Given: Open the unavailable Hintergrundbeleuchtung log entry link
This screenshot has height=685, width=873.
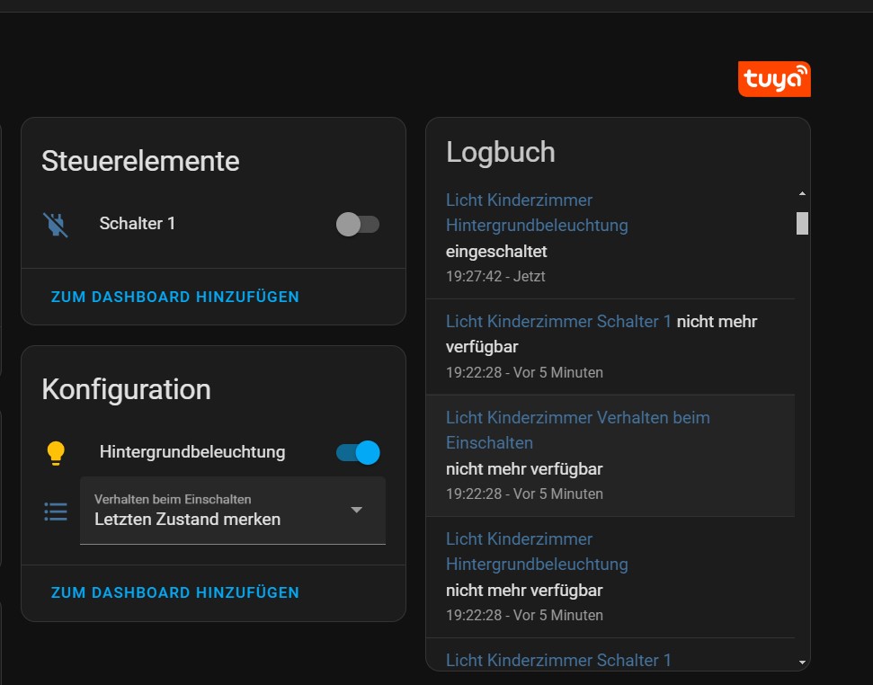Looking at the screenshot, I should pos(537,552).
